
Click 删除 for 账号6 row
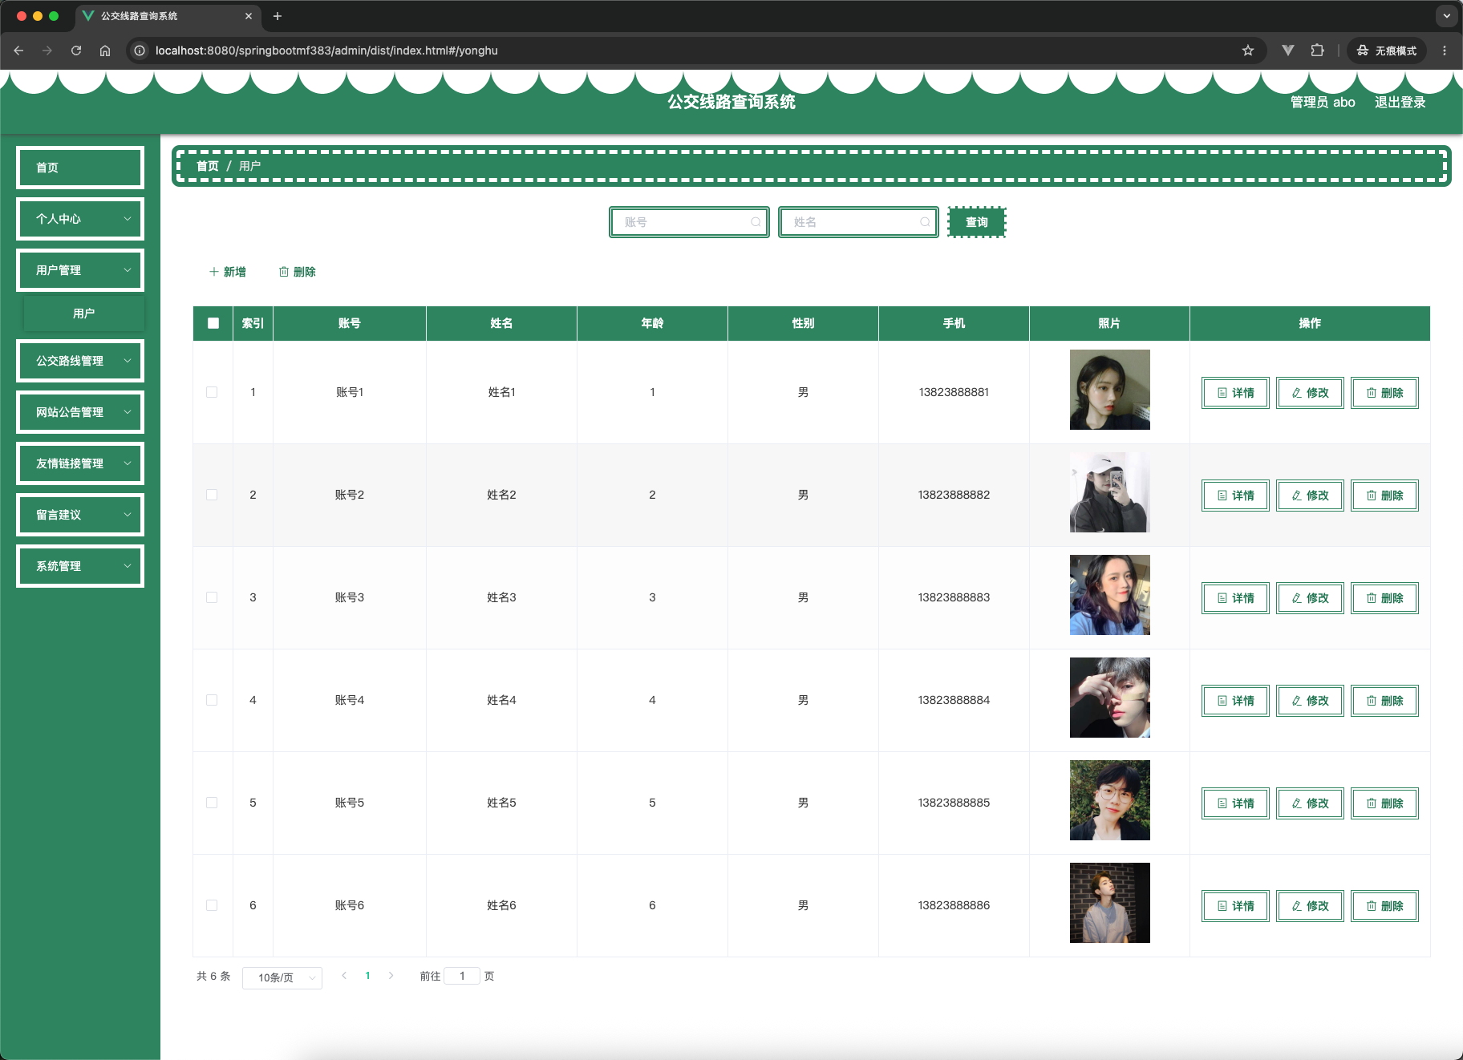1384,906
